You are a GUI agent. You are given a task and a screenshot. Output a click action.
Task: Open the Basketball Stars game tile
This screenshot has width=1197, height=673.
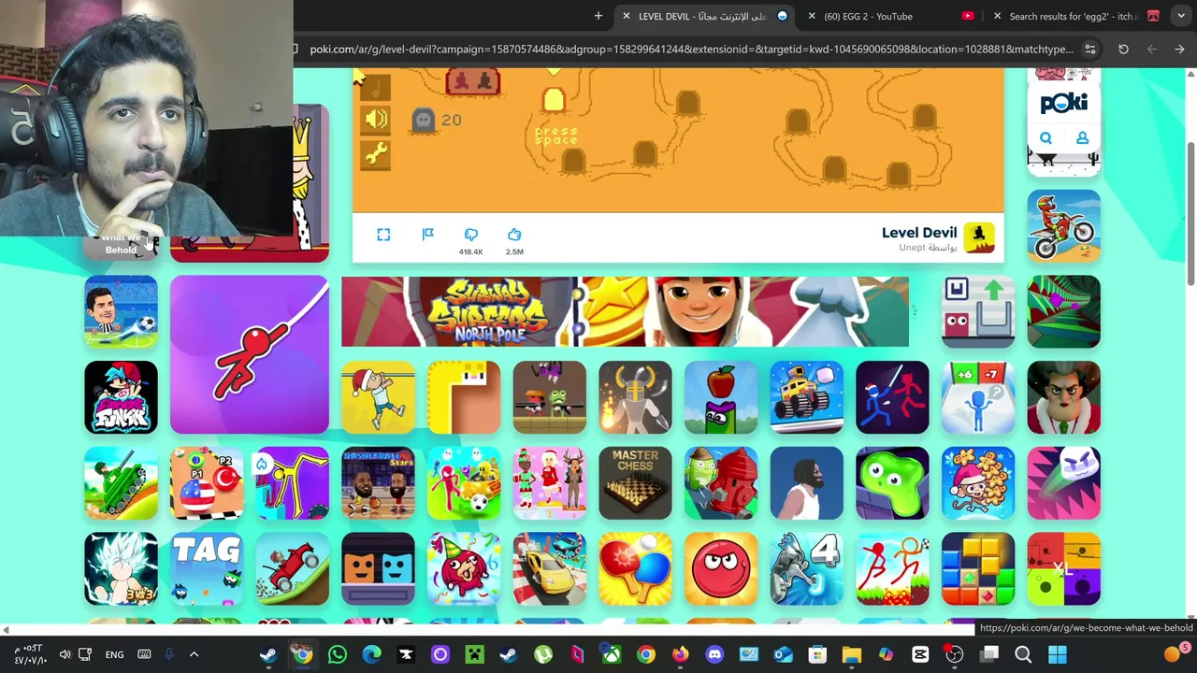(x=378, y=483)
